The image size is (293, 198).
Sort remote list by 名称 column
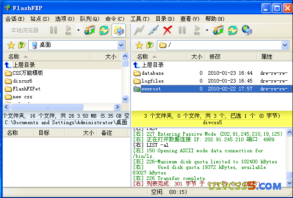click(x=159, y=57)
